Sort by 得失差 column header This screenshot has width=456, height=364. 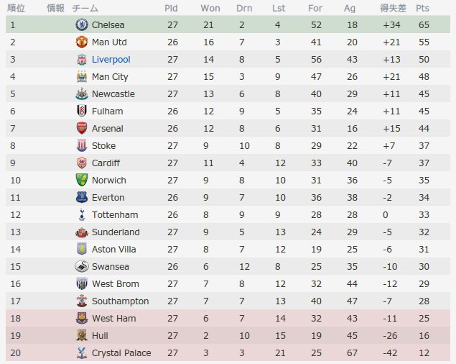393,8
